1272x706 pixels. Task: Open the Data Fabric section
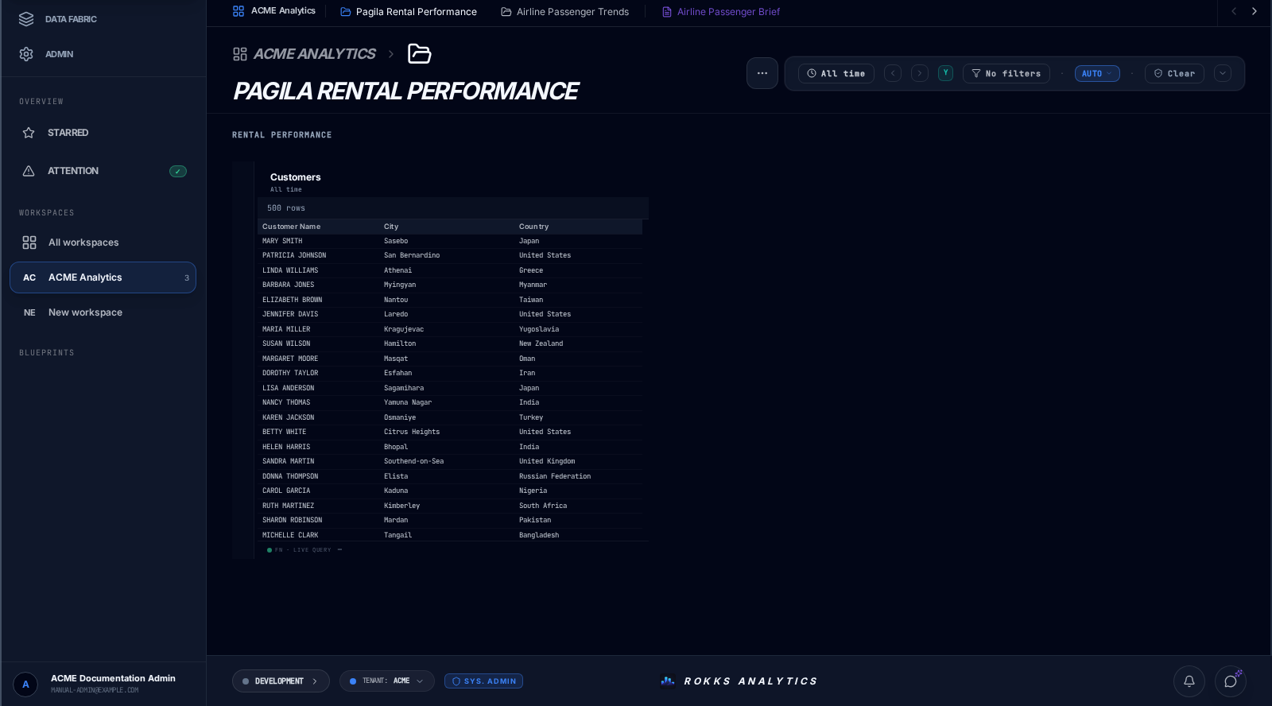(x=58, y=19)
